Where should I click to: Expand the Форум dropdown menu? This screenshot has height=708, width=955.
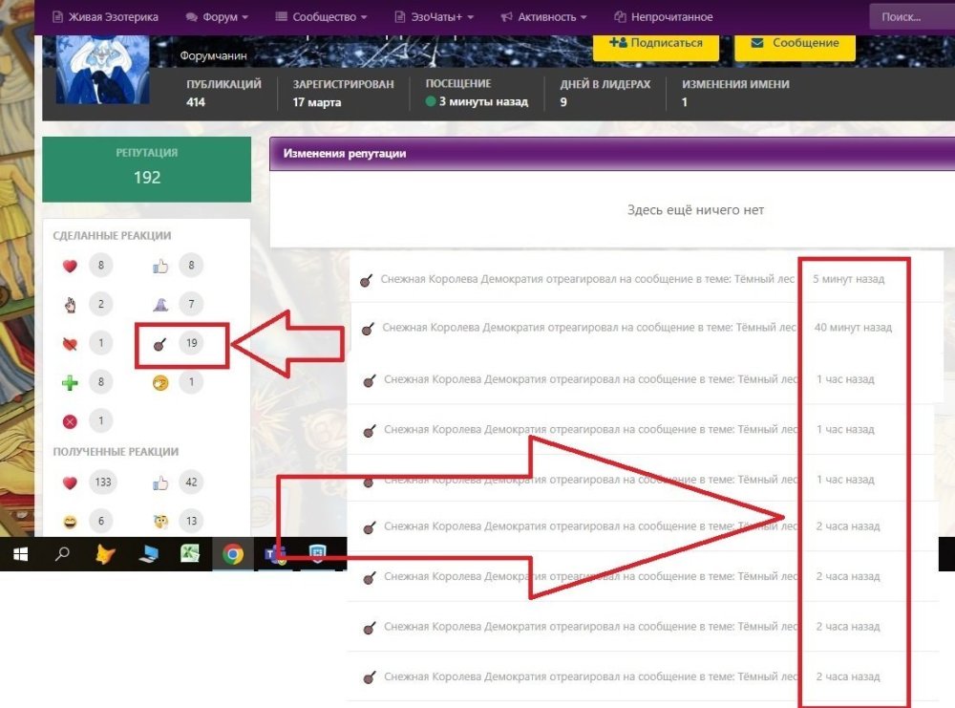click(x=217, y=17)
